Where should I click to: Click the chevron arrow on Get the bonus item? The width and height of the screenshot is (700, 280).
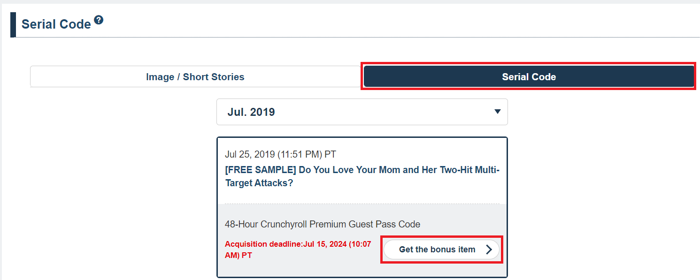coord(489,250)
